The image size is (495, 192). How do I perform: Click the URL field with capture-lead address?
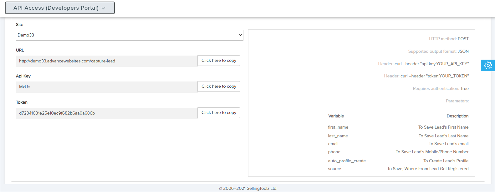pos(106,61)
